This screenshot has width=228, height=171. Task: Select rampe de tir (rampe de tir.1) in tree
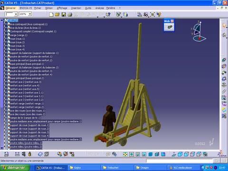point(25,118)
